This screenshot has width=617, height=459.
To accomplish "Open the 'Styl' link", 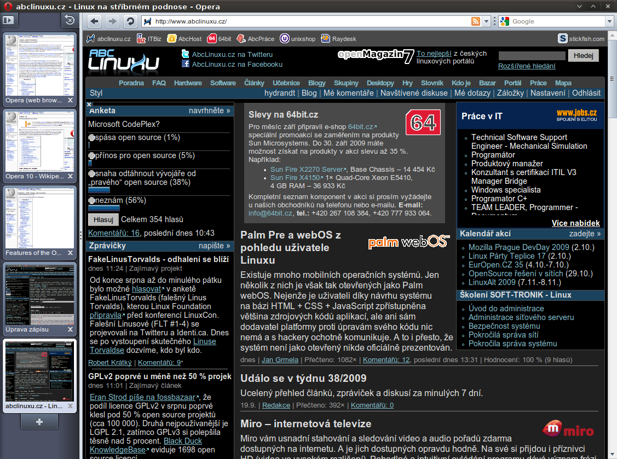I will pos(96,93).
